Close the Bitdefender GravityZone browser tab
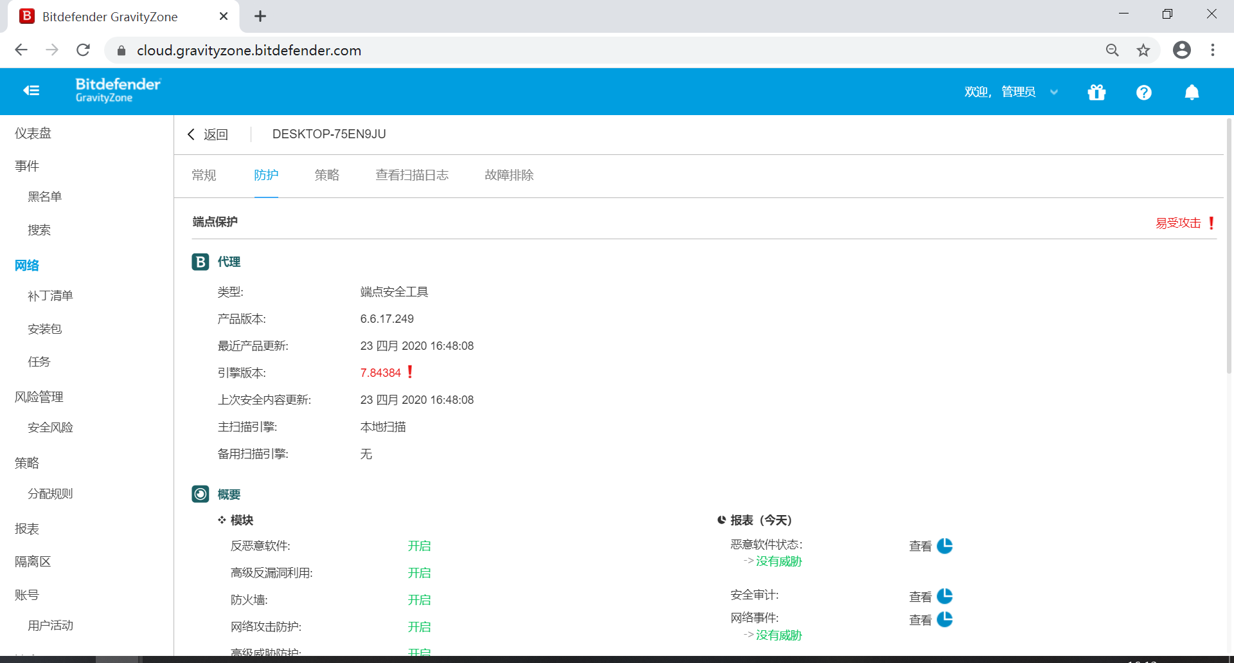Image resolution: width=1234 pixels, height=663 pixels. (224, 17)
